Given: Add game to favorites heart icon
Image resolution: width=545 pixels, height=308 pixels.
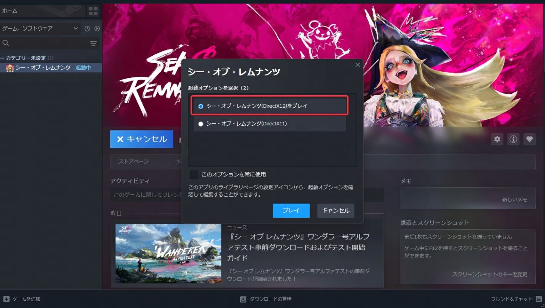Looking at the screenshot, I should click(x=530, y=139).
